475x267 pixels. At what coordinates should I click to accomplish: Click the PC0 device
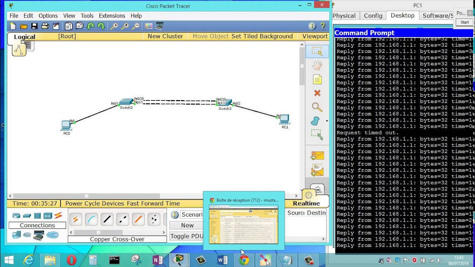tap(66, 126)
